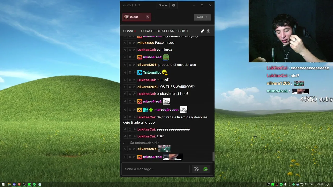Ban marcosjoseoo with the circle-slash icon
The image size is (333, 187).
pos(125,110)
